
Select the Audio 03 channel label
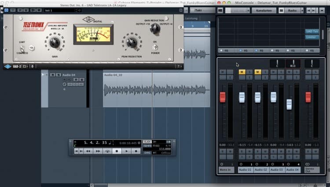pos(277,169)
